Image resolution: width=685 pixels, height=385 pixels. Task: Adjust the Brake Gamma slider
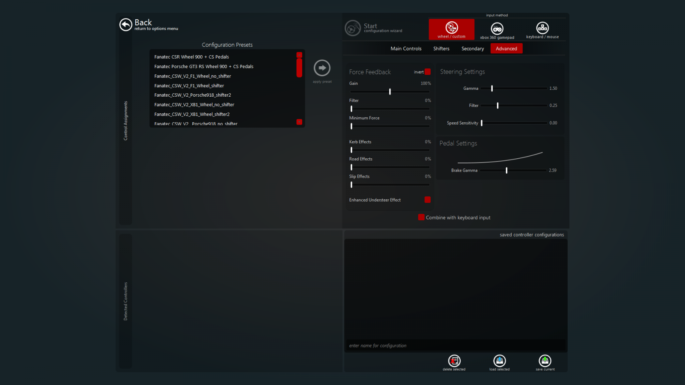pyautogui.click(x=513, y=170)
